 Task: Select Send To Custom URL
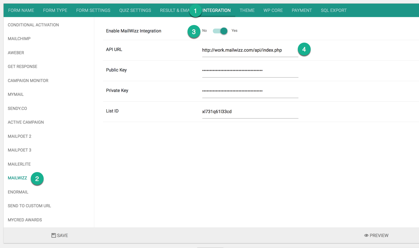[29, 206]
